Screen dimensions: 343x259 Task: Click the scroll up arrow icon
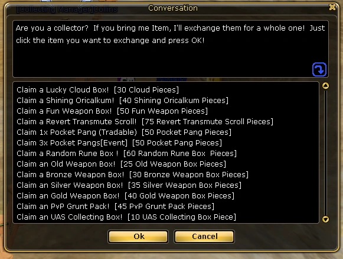[325, 86]
